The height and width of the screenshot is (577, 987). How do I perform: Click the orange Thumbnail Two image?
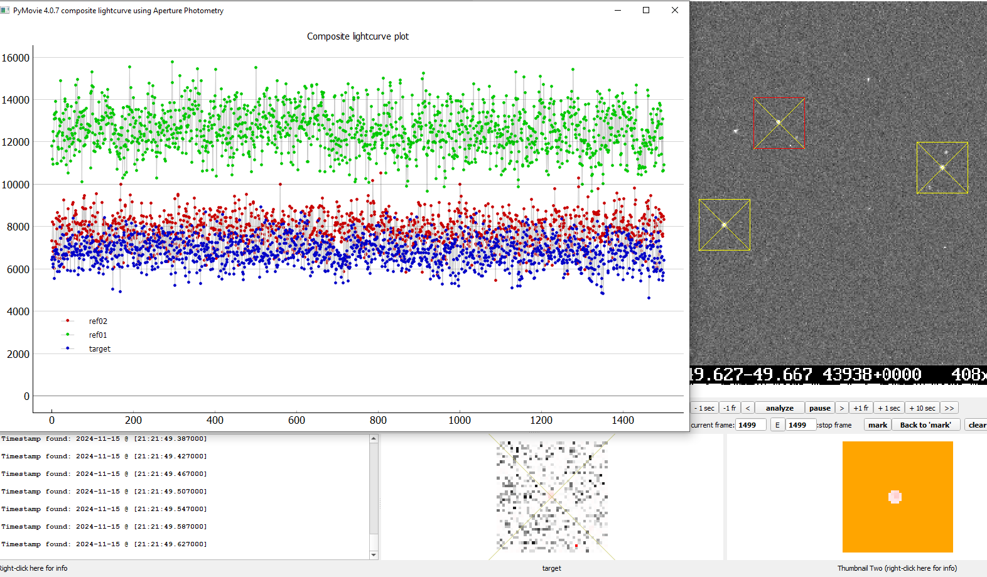897,497
